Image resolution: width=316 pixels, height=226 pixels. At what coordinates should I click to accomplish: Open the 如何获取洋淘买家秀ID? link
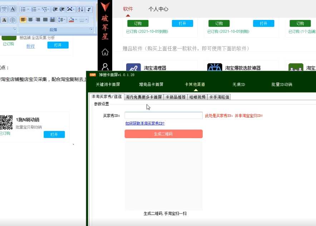tap(145, 124)
